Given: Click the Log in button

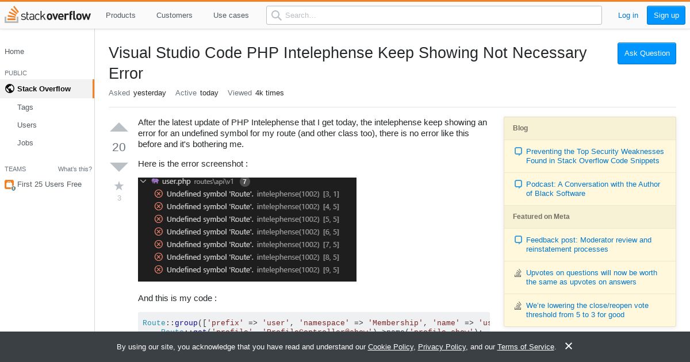Looking at the screenshot, I should click(x=628, y=15).
